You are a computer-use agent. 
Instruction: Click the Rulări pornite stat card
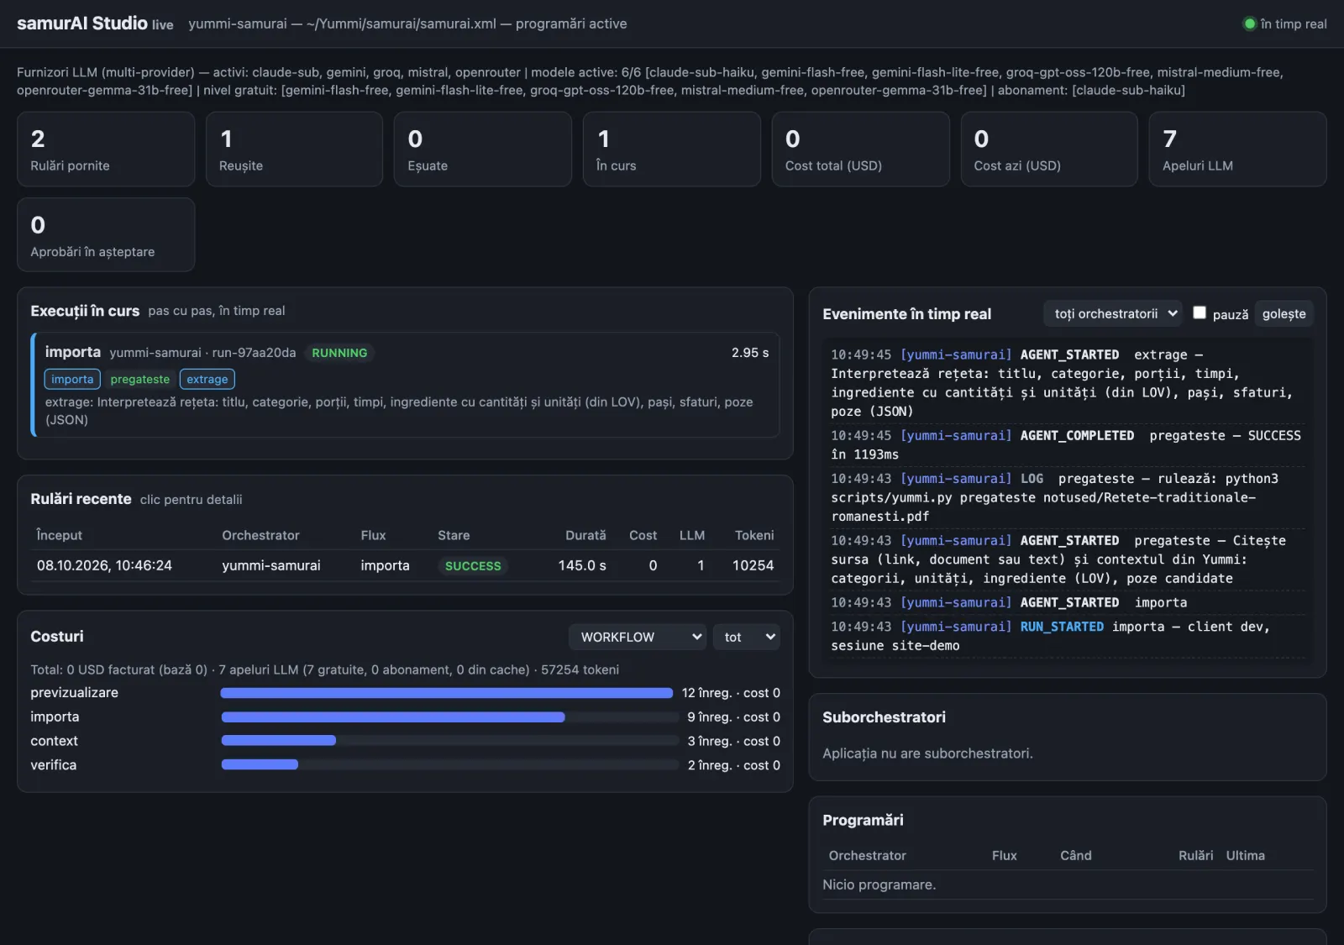pyautogui.click(x=106, y=149)
